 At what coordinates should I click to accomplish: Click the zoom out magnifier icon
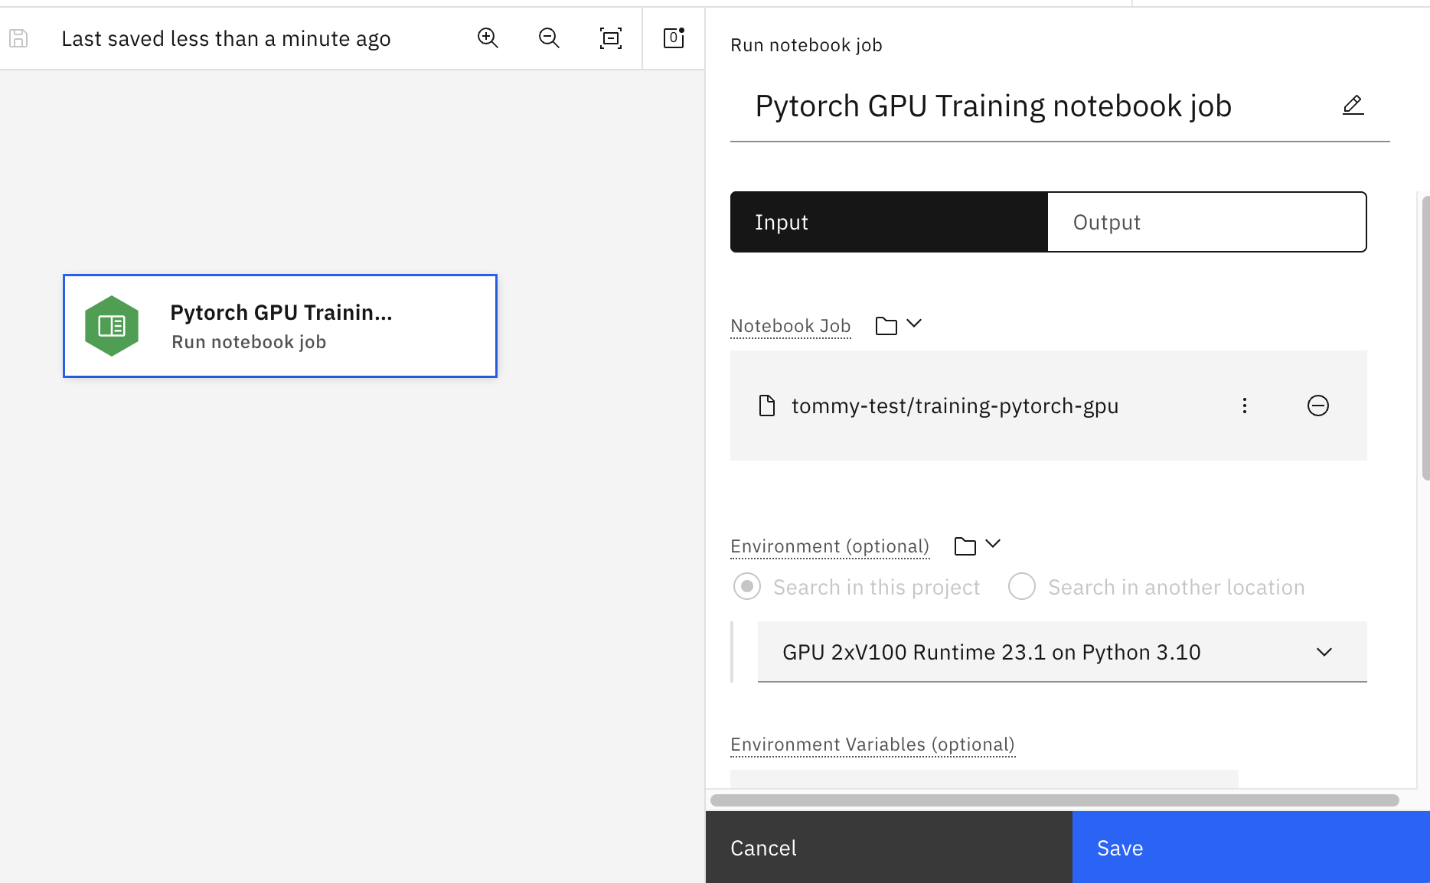pos(549,38)
